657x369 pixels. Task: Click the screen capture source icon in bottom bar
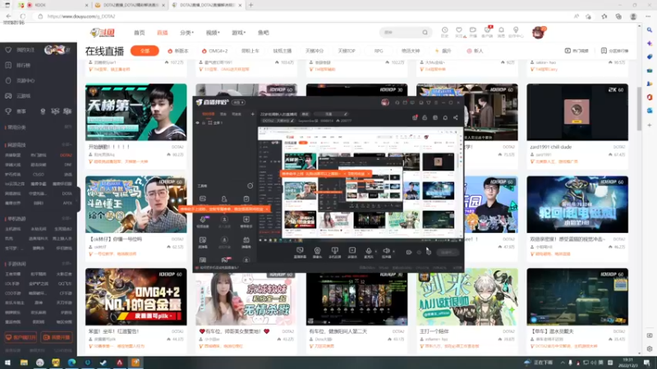300,252
